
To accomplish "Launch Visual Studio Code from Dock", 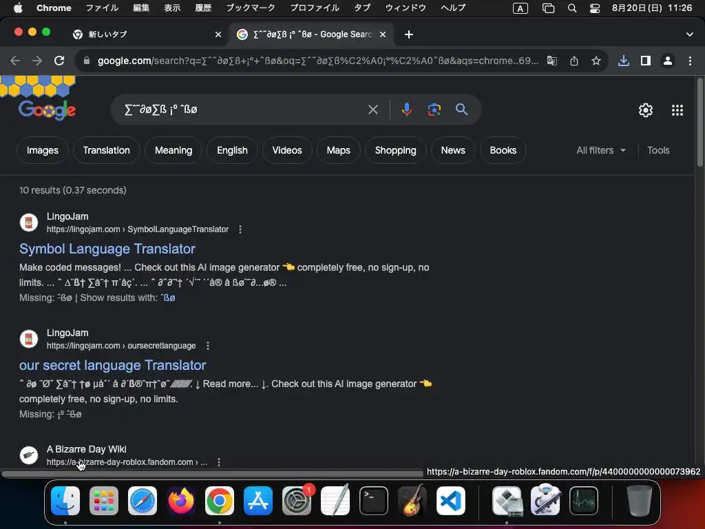I will [x=450, y=501].
